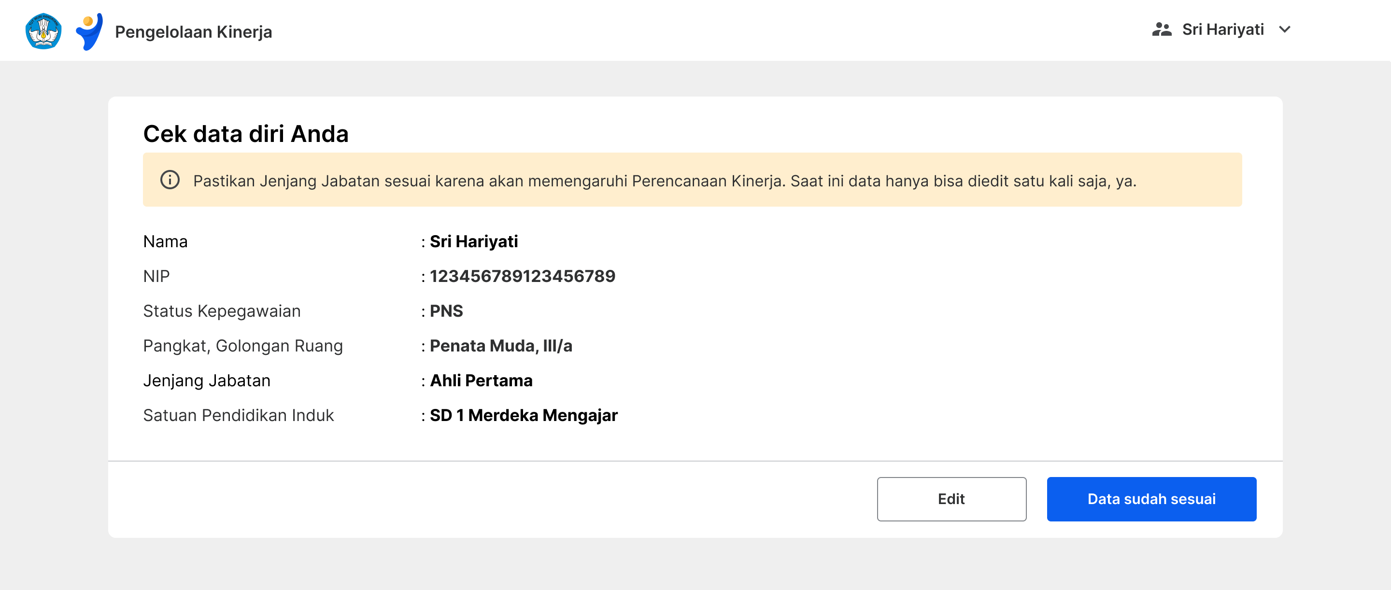1391x590 pixels.
Task: Click the NIP value 123456789123456789
Action: click(x=522, y=276)
